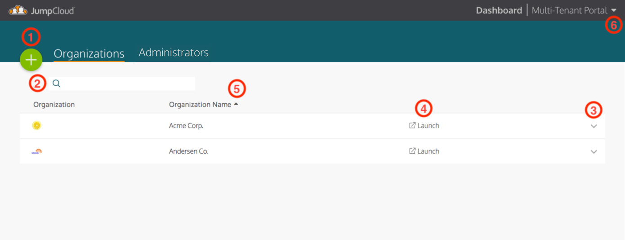This screenshot has width=625, height=240.
Task: Sort by Organization Name column
Action: 203,104
